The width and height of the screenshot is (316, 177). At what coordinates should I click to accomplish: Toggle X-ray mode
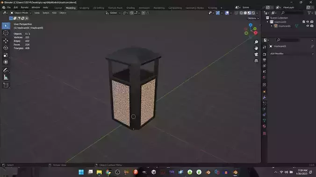(x=236, y=13)
